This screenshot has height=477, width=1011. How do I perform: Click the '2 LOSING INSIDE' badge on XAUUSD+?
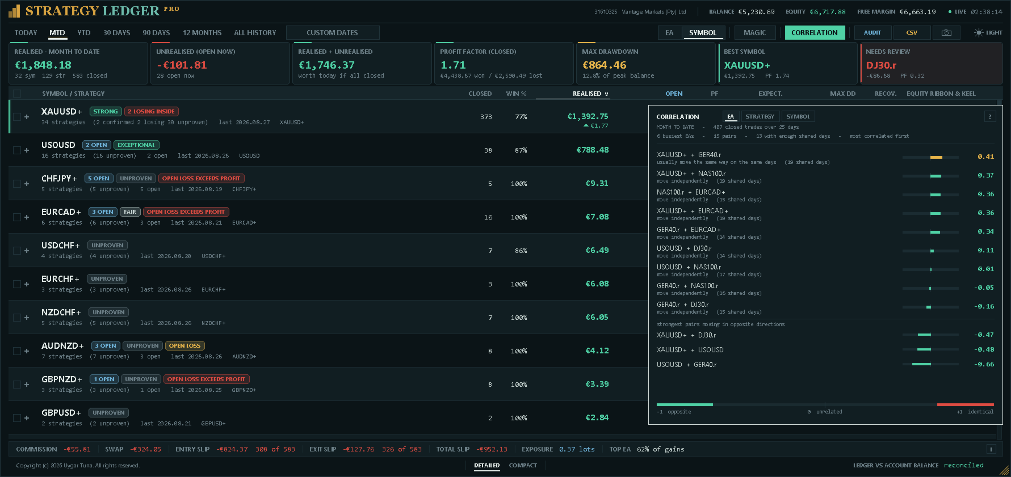(x=151, y=112)
